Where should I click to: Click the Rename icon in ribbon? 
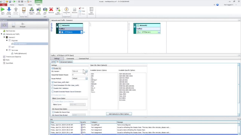pos(74,10)
